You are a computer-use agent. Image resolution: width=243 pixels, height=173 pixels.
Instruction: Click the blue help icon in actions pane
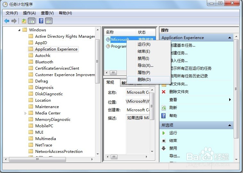pyautogui.click(x=164, y=115)
